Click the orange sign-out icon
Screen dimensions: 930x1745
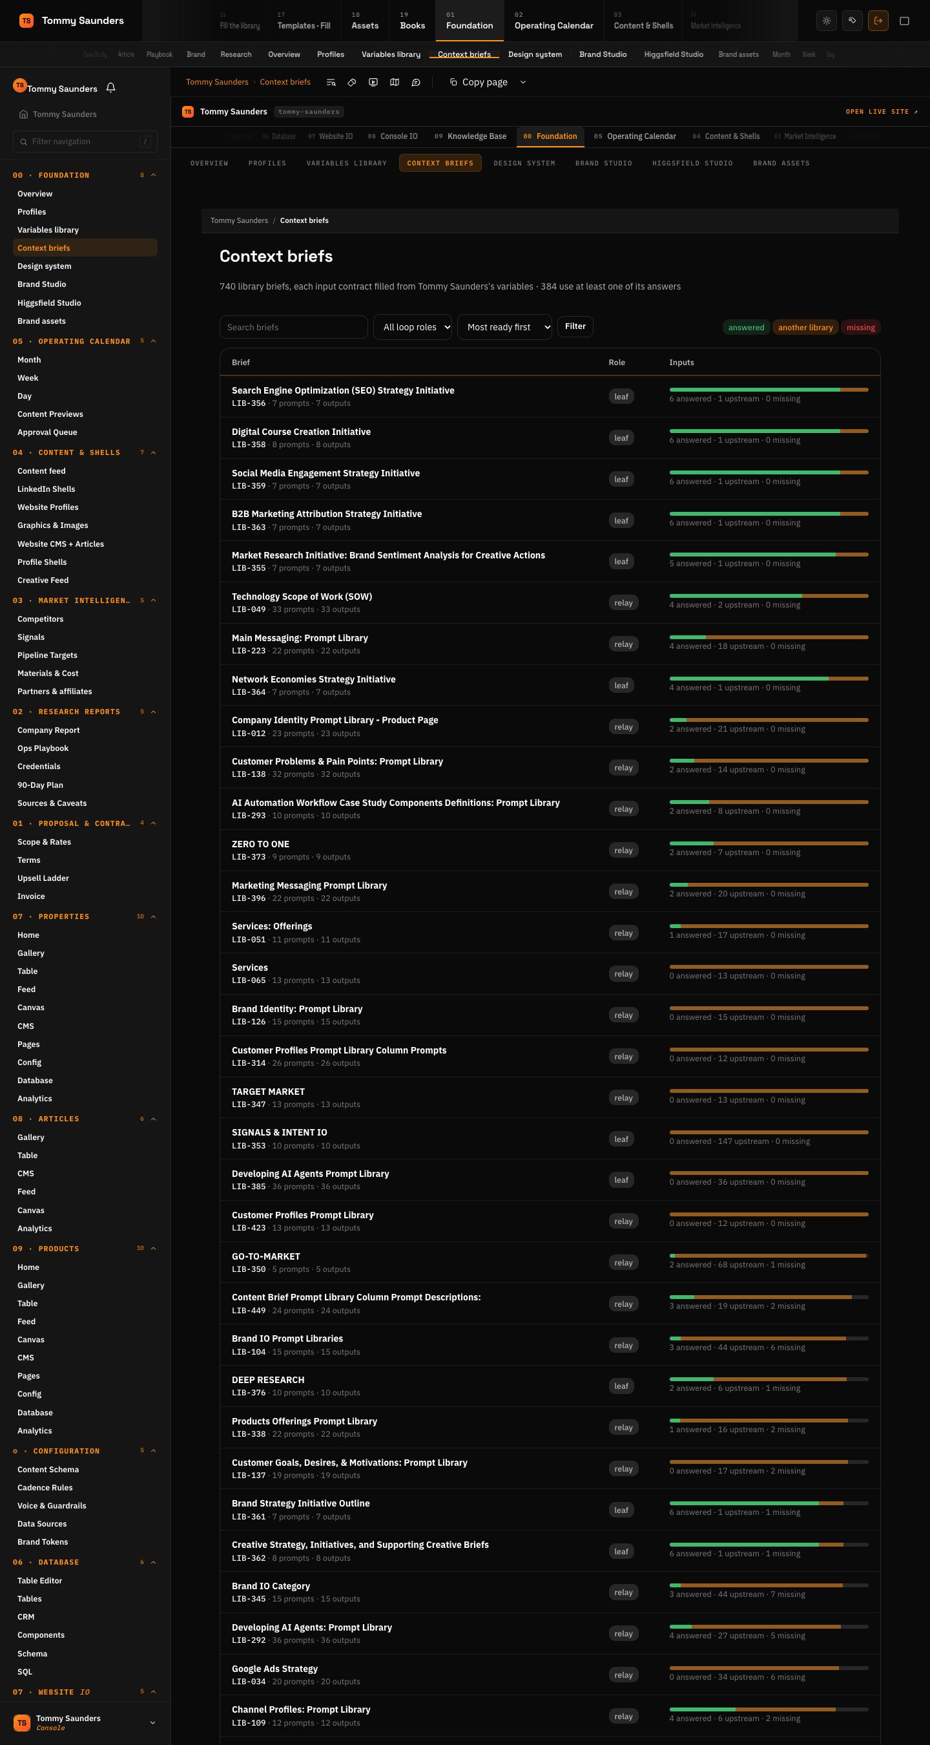tap(878, 21)
